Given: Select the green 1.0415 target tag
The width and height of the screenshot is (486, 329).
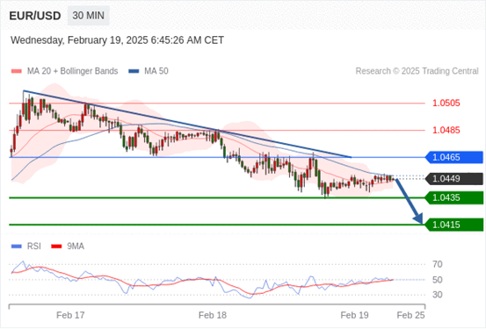Looking at the screenshot, I should (453, 225).
